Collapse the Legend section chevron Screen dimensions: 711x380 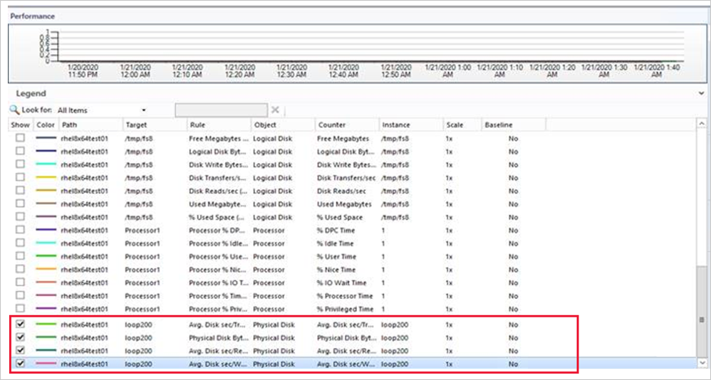[702, 93]
